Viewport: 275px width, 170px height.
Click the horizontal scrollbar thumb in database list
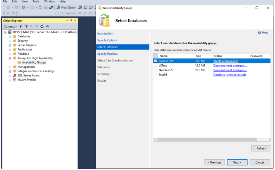point(207,140)
